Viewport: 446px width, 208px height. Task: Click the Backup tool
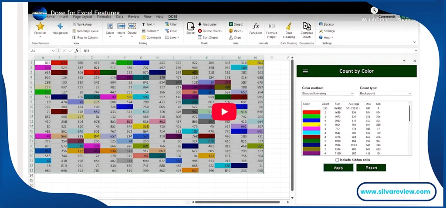pyautogui.click(x=326, y=24)
